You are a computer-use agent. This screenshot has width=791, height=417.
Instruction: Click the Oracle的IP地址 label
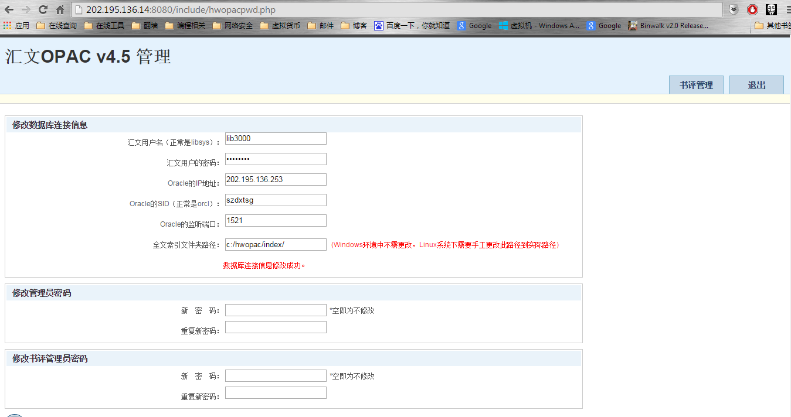pyautogui.click(x=193, y=183)
